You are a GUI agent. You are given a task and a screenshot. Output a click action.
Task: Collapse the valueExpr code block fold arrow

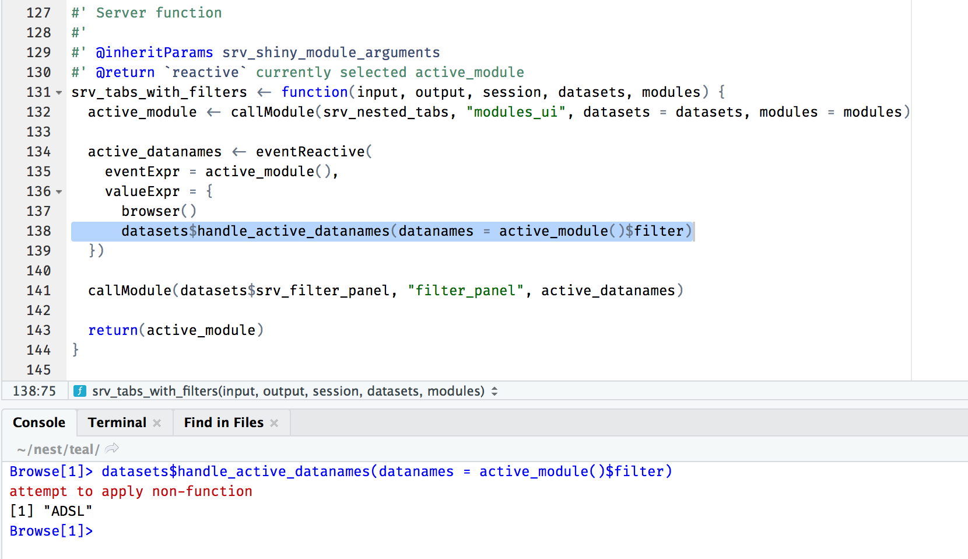point(59,191)
